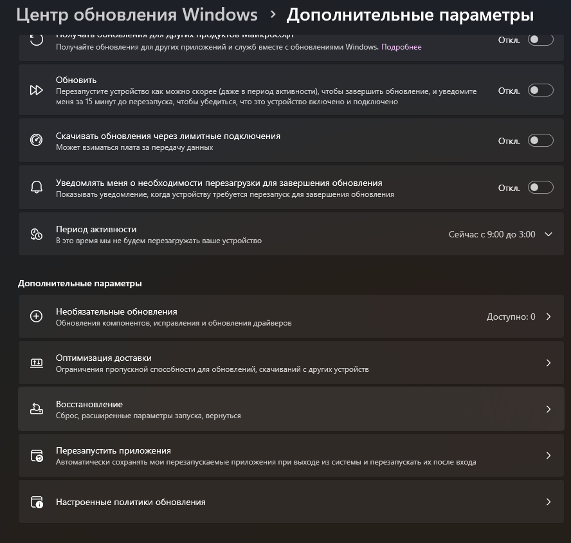571x543 pixels.
Task: Click the gauge icon for metered connections
Action: pos(37,140)
